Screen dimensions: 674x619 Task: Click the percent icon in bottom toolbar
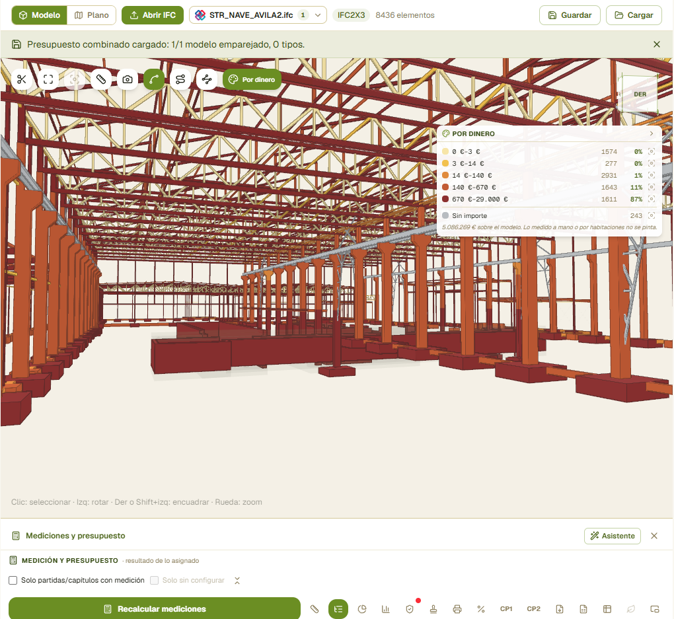click(481, 608)
